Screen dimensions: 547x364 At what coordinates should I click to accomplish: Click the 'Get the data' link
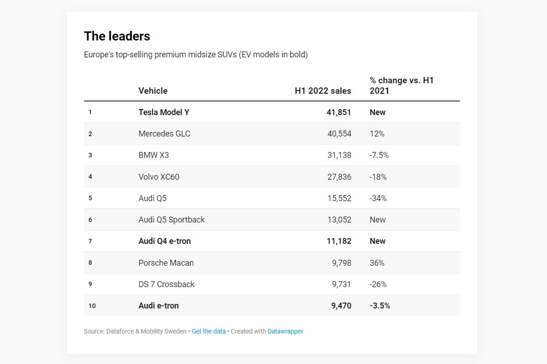point(208,331)
